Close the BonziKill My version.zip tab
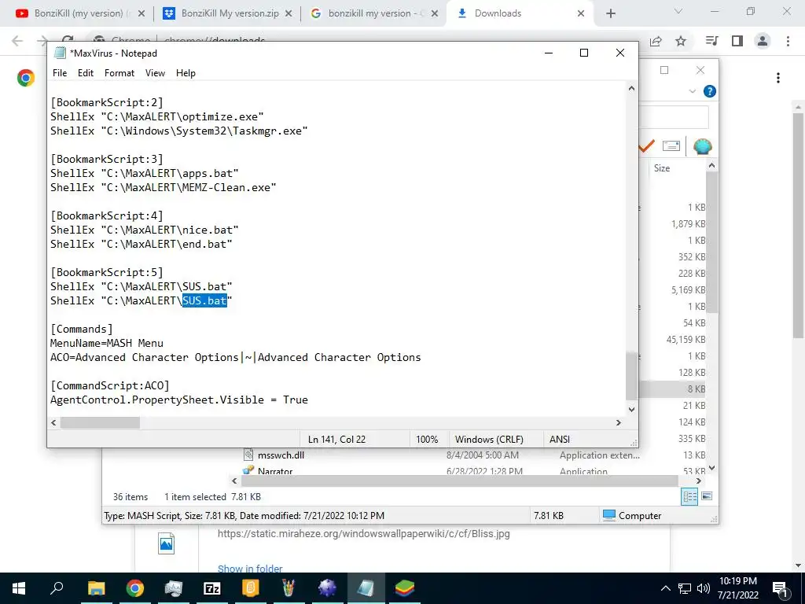The width and height of the screenshot is (805, 604). click(x=289, y=14)
